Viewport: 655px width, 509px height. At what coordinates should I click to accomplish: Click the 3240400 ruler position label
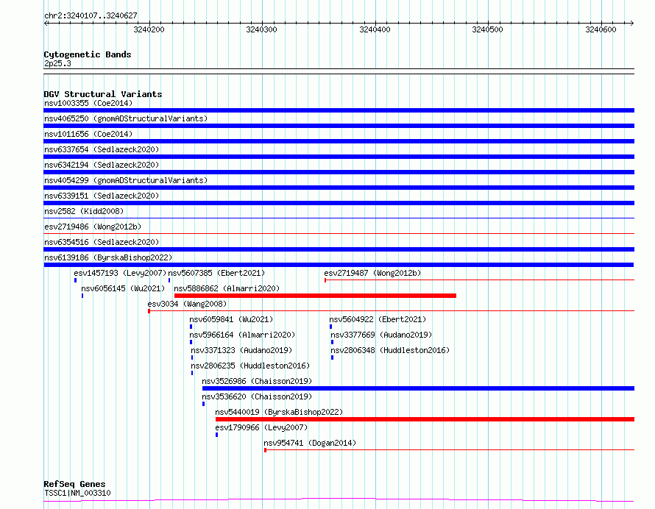[x=375, y=29]
